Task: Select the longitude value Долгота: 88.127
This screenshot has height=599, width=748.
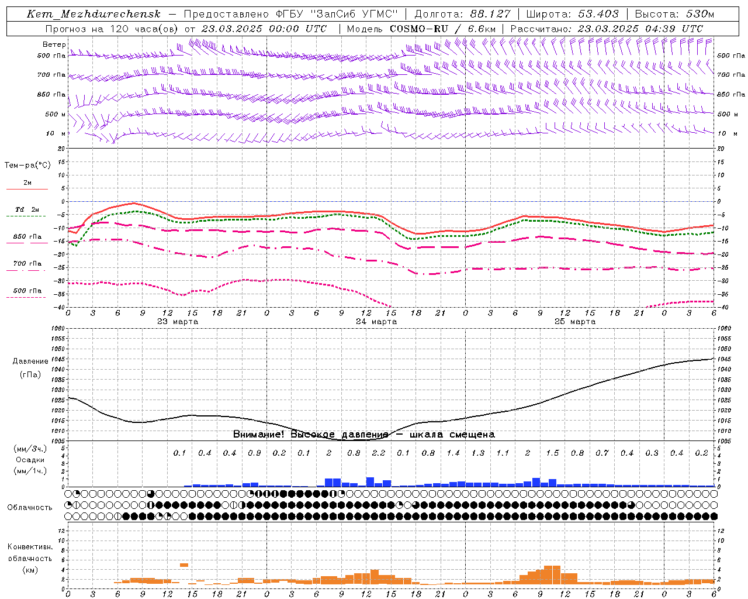Action: pyautogui.click(x=462, y=14)
